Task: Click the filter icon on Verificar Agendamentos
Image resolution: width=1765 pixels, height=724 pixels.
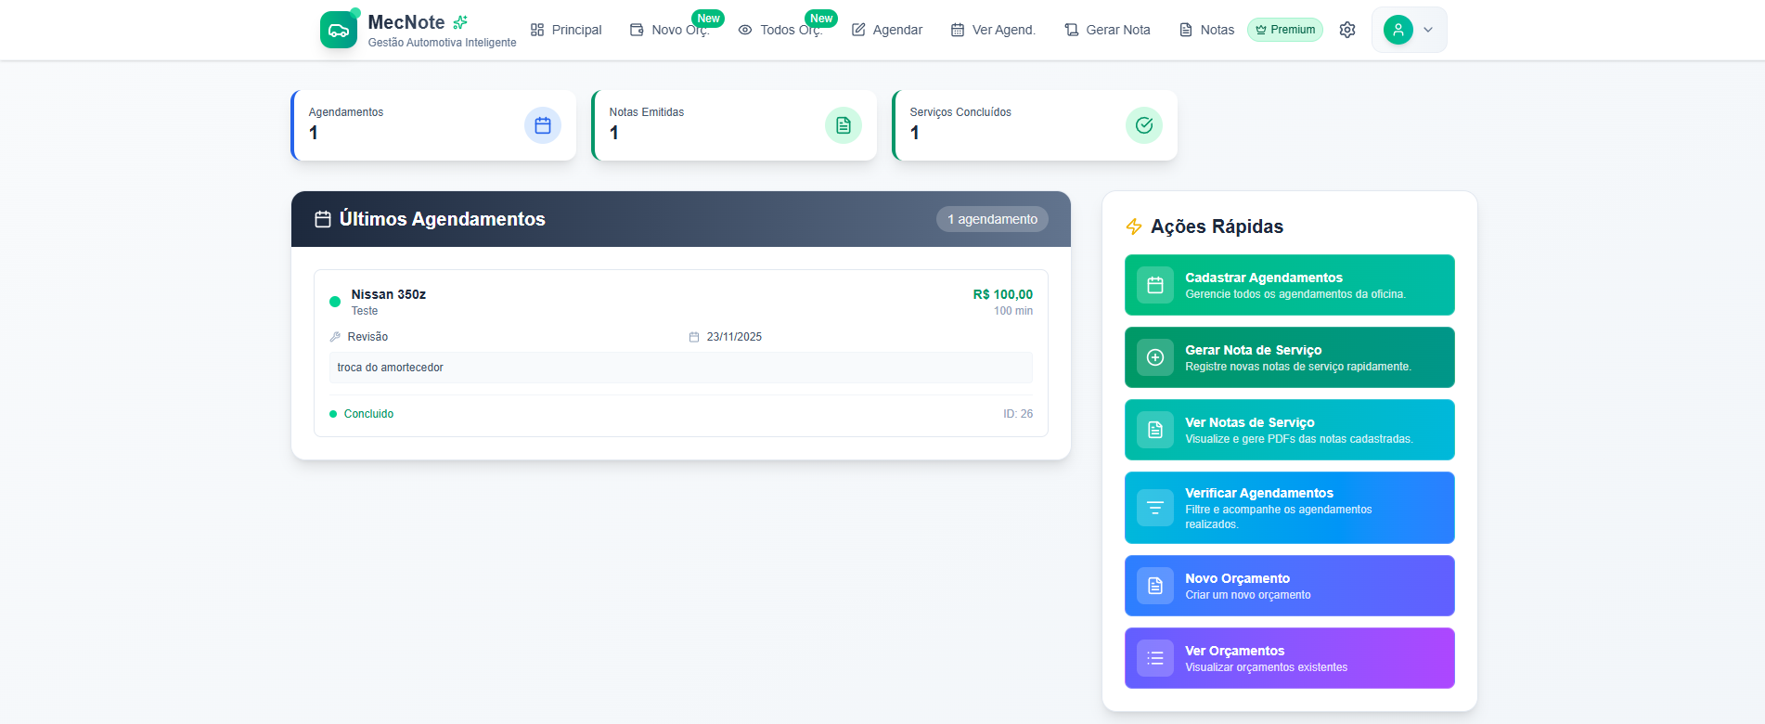Action: (x=1155, y=508)
